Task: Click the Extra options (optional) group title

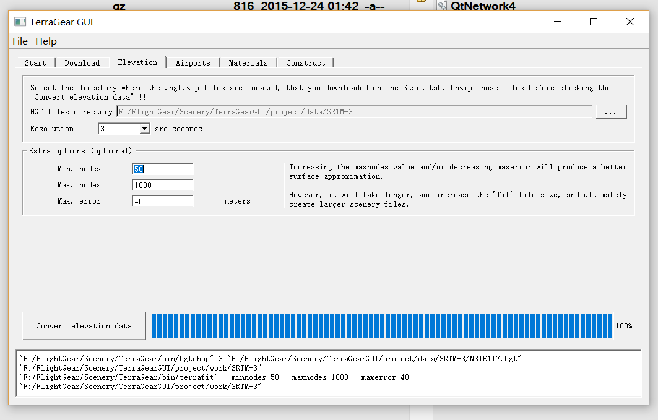Action: click(x=80, y=151)
